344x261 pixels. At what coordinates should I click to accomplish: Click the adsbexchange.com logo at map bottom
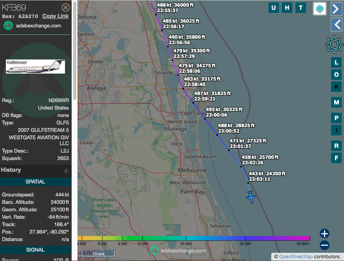pos(178,250)
